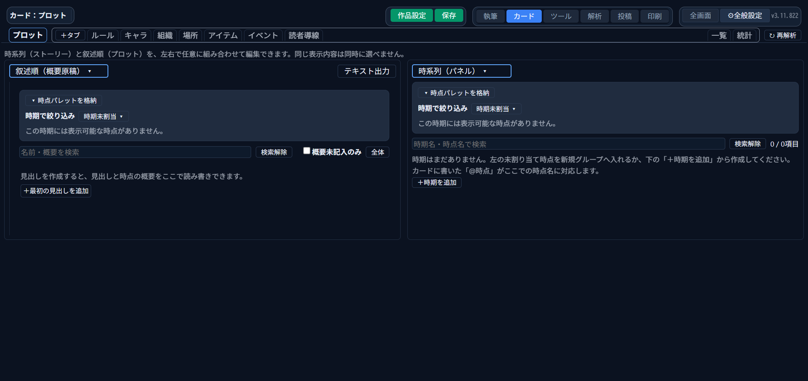
Task: Open the 時系列（パネル） view dropdown
Action: pyautogui.click(x=462, y=71)
